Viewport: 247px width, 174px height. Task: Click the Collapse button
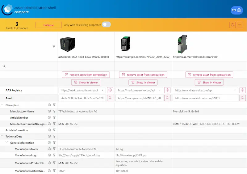coord(48,25)
